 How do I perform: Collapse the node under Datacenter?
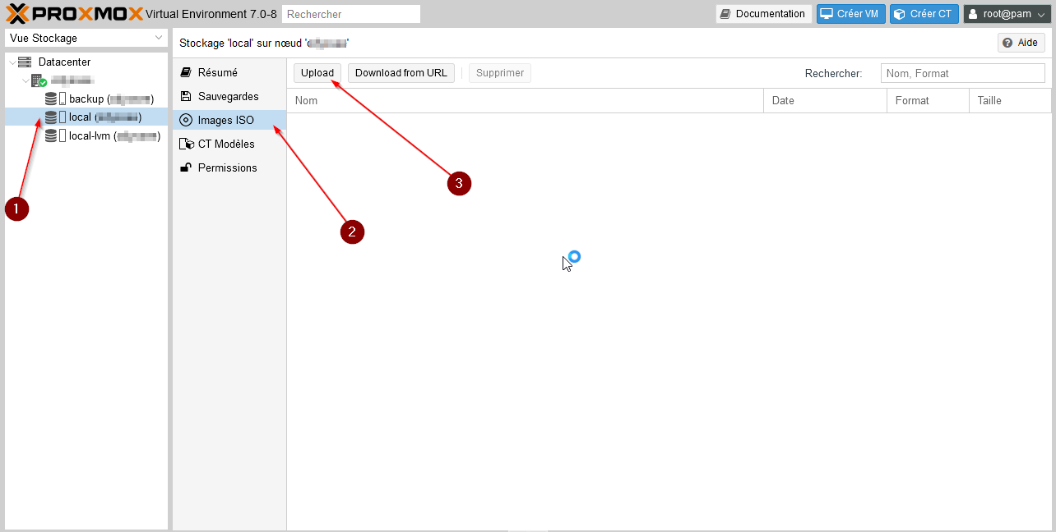25,80
